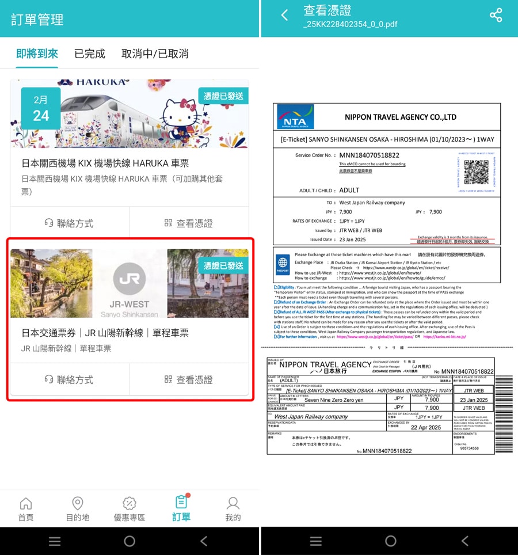This screenshot has width=518, height=555.
Task: Open 日本關西機場 KIX 機場快線 HARUKA 車票 title
Action: (105, 163)
